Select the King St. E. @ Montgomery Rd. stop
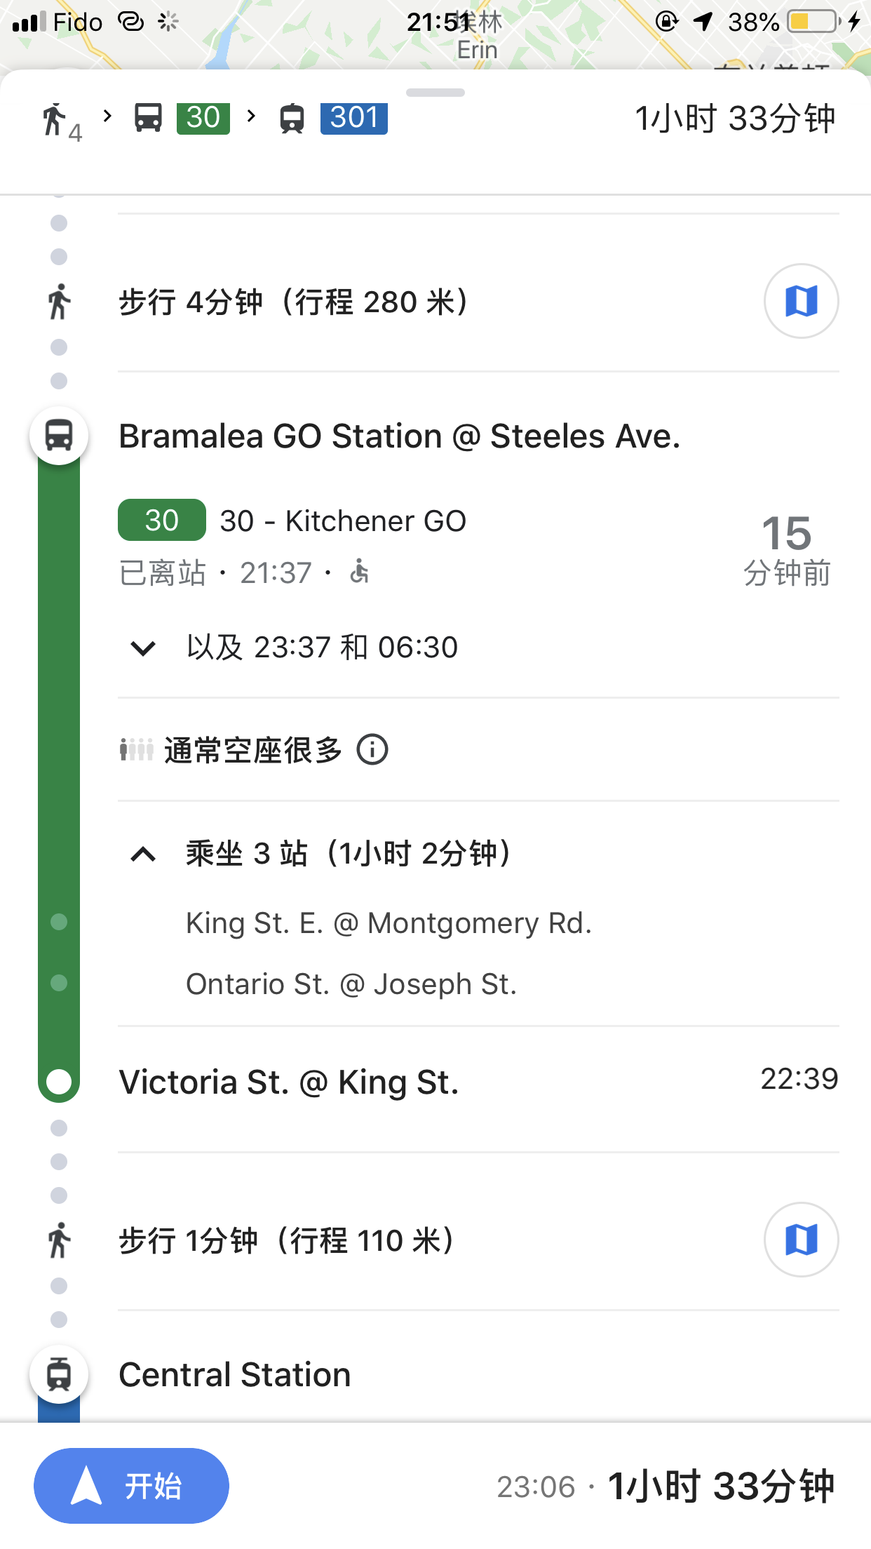The image size is (871, 1549). (x=389, y=923)
